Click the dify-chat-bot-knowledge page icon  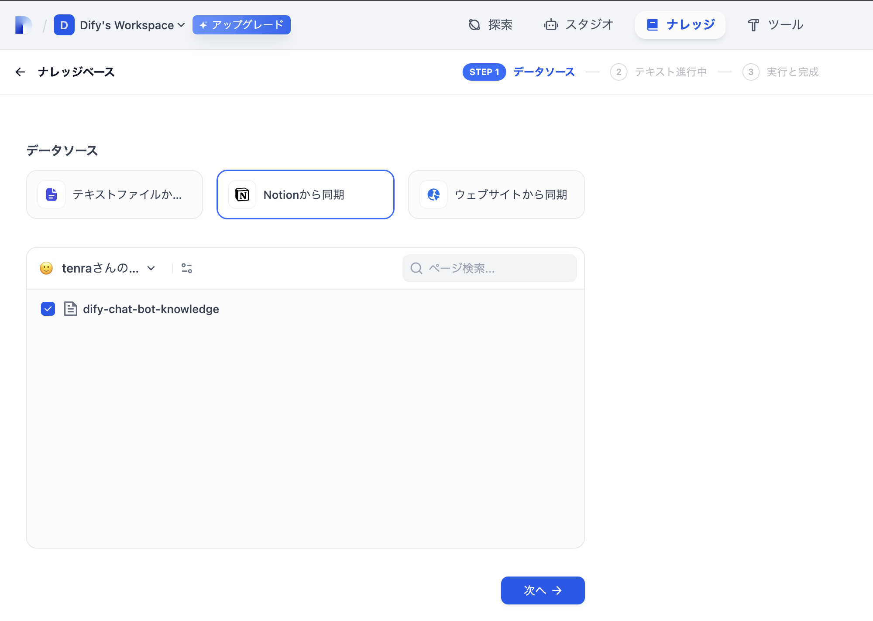(70, 309)
